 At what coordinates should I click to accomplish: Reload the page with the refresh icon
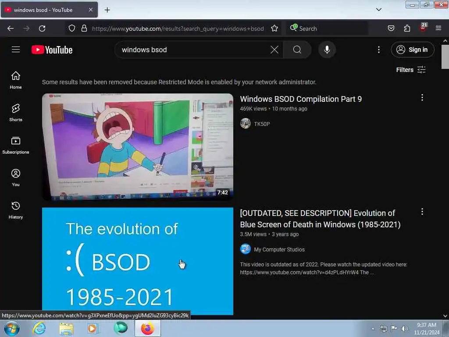(x=42, y=29)
